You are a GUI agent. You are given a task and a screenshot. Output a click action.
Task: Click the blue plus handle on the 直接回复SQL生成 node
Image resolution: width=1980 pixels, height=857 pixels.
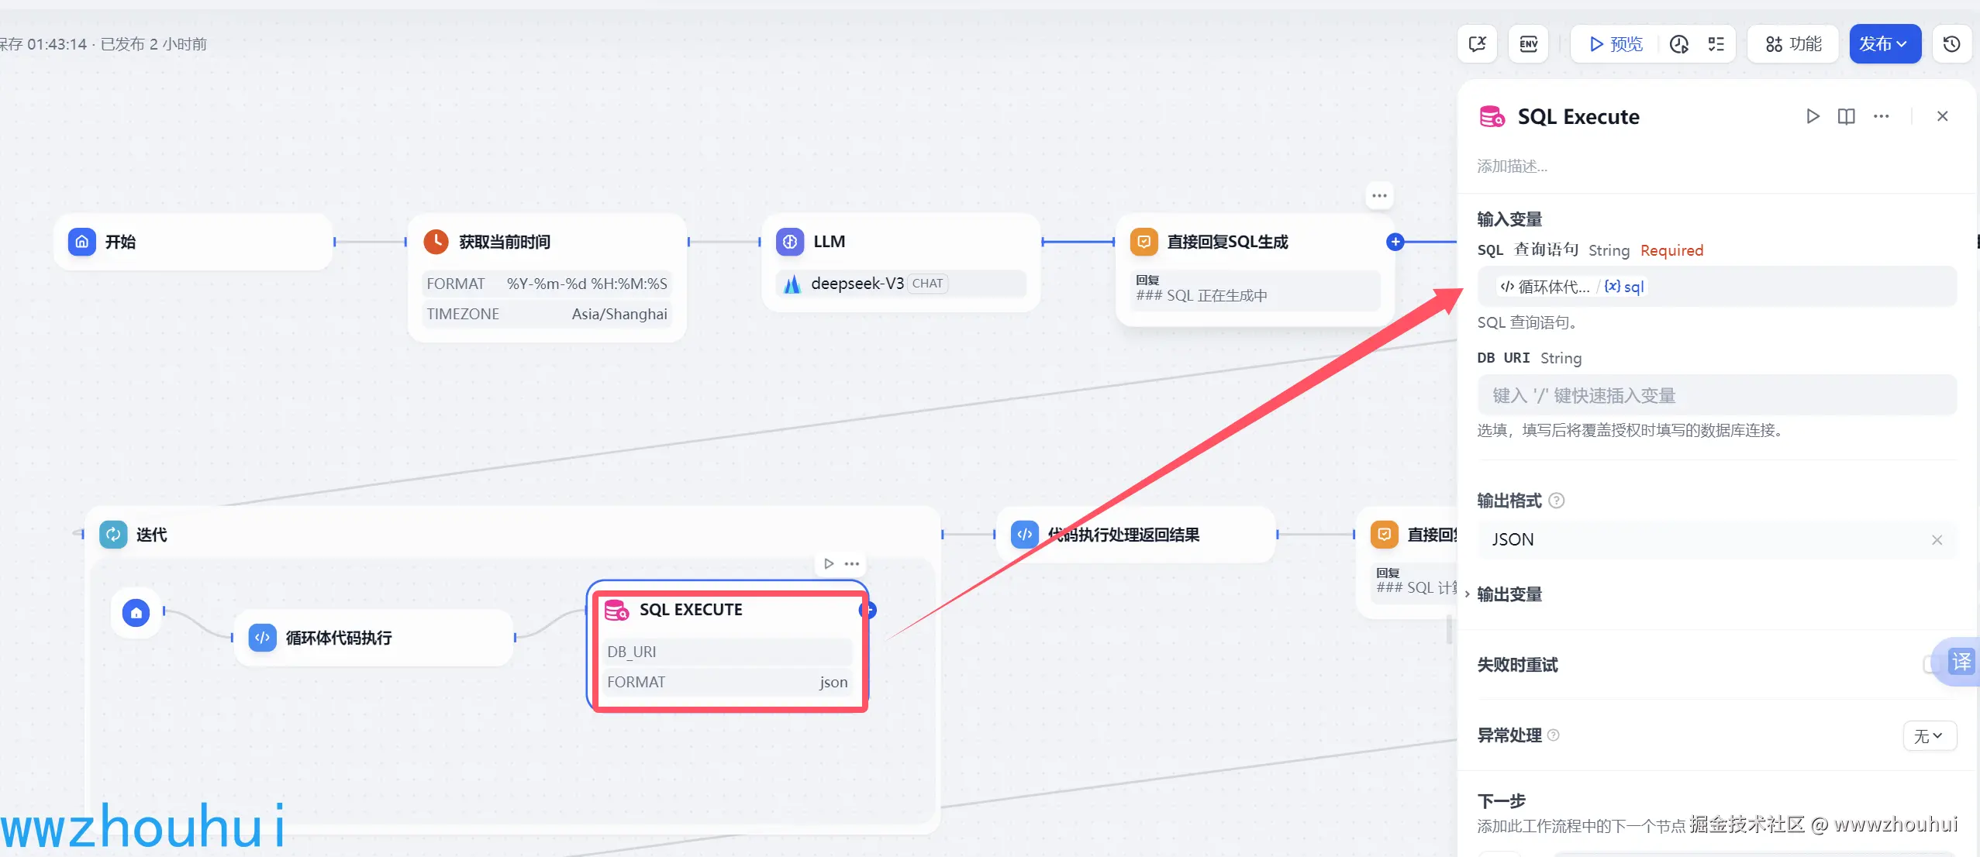[x=1395, y=242]
